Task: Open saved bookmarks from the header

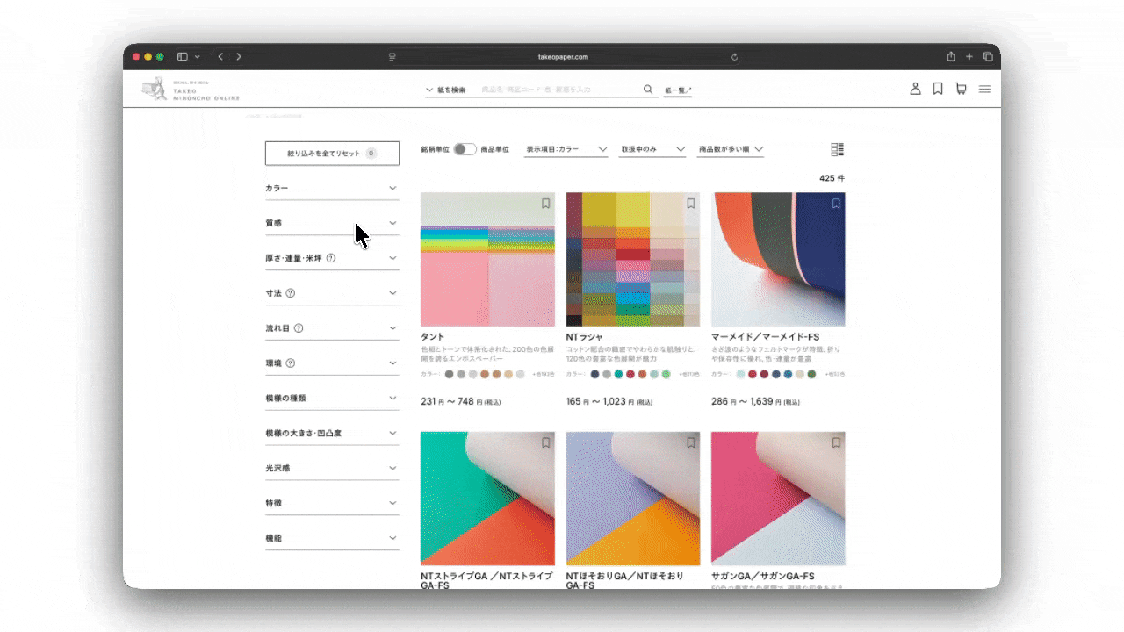Action: (x=938, y=89)
